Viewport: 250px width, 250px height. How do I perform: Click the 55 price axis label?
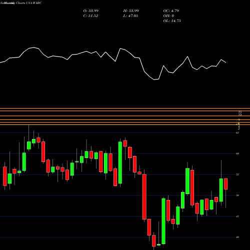(237, 174)
